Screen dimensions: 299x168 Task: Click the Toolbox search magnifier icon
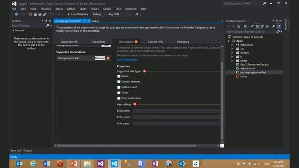48,26
